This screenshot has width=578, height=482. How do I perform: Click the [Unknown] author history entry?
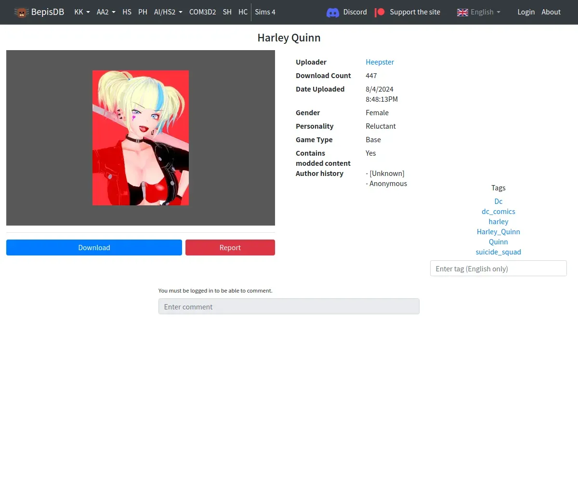pos(385,174)
